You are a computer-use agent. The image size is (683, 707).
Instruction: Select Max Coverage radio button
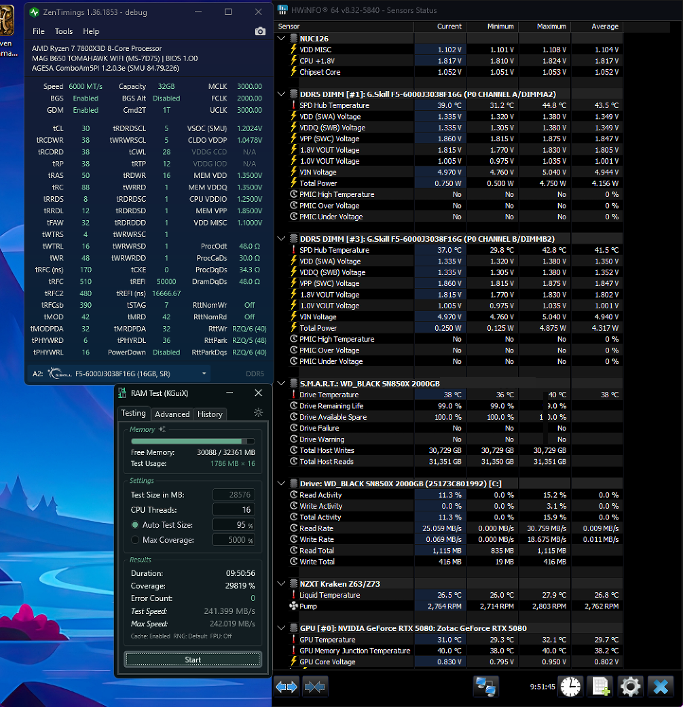point(135,540)
